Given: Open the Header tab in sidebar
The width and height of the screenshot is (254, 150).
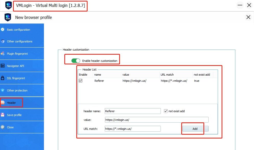Looking at the screenshot, I should [x=11, y=103].
